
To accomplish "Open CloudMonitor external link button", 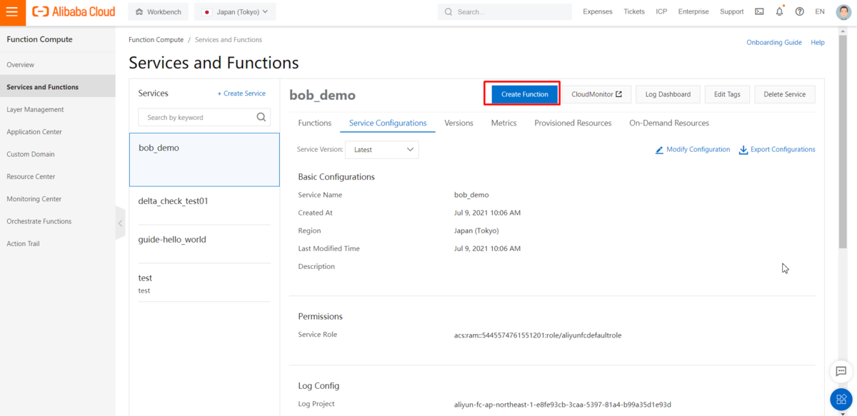I will coord(596,94).
